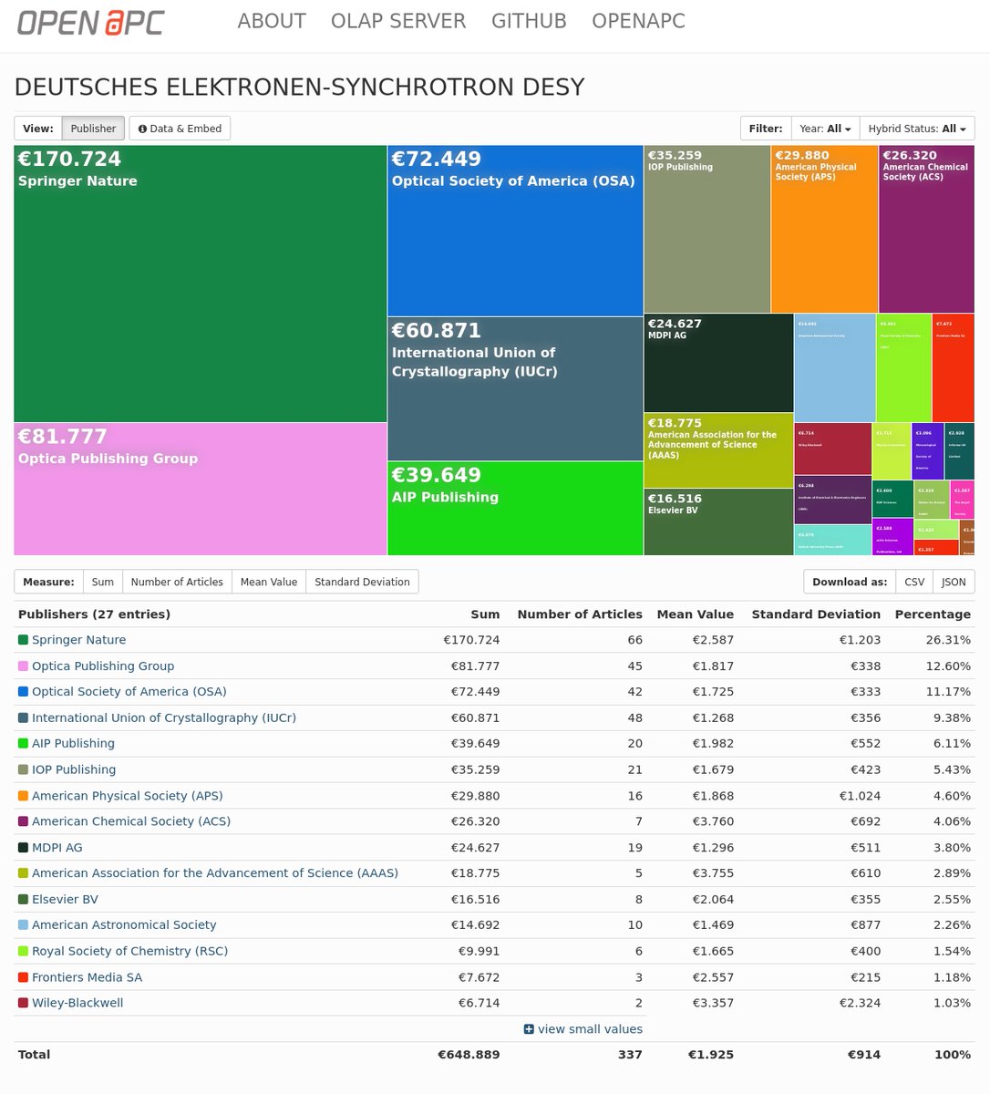Image resolution: width=990 pixels, height=1094 pixels.
Task: Select the €29.880 American Physical Society tile
Action: coord(825,229)
